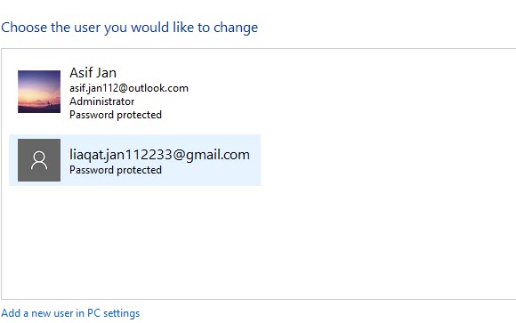Click the white person silhouette in the avatar
Image resolution: width=516 pixels, height=323 pixels.
[x=39, y=160]
